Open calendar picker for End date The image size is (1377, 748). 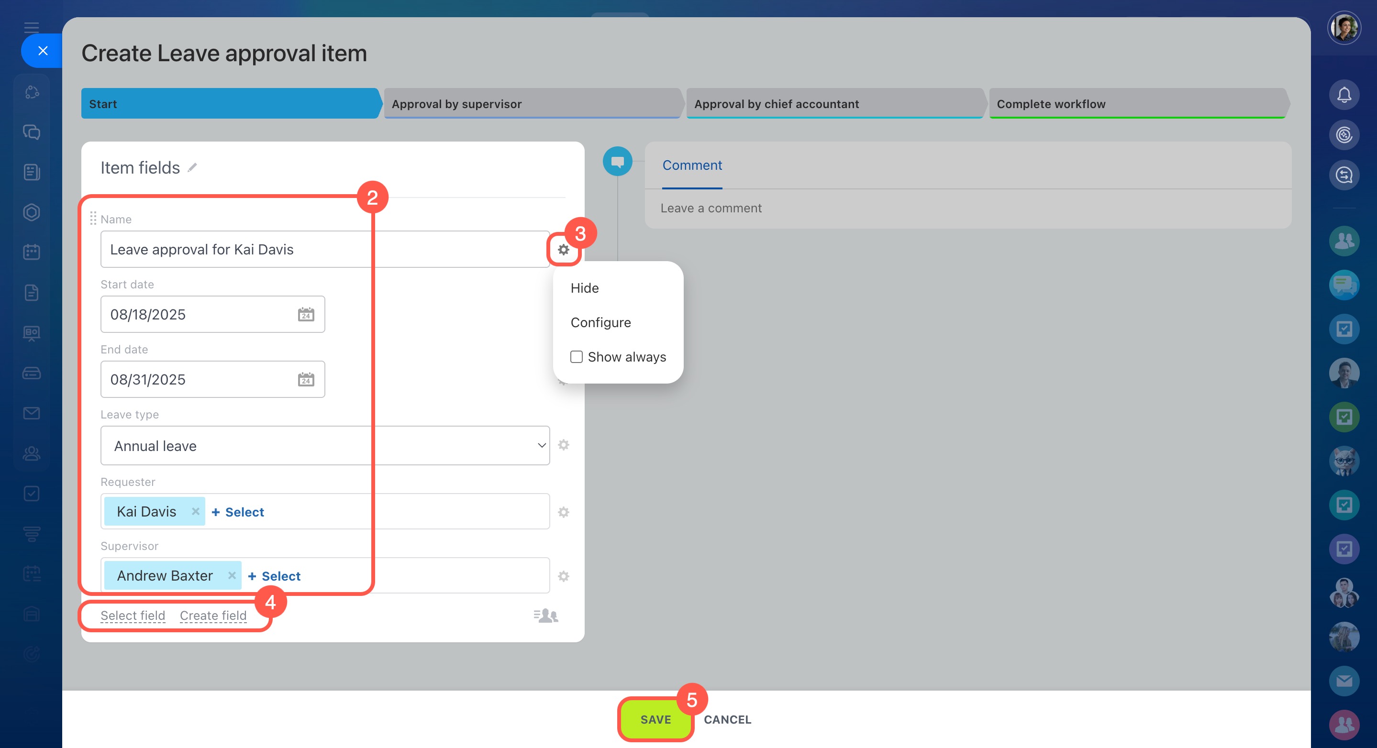[x=306, y=379]
